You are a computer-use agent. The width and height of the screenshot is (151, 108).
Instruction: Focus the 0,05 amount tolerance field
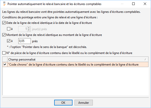tap(25, 41)
